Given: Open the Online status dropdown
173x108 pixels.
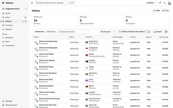Looking at the screenshot, I should 151,3.
